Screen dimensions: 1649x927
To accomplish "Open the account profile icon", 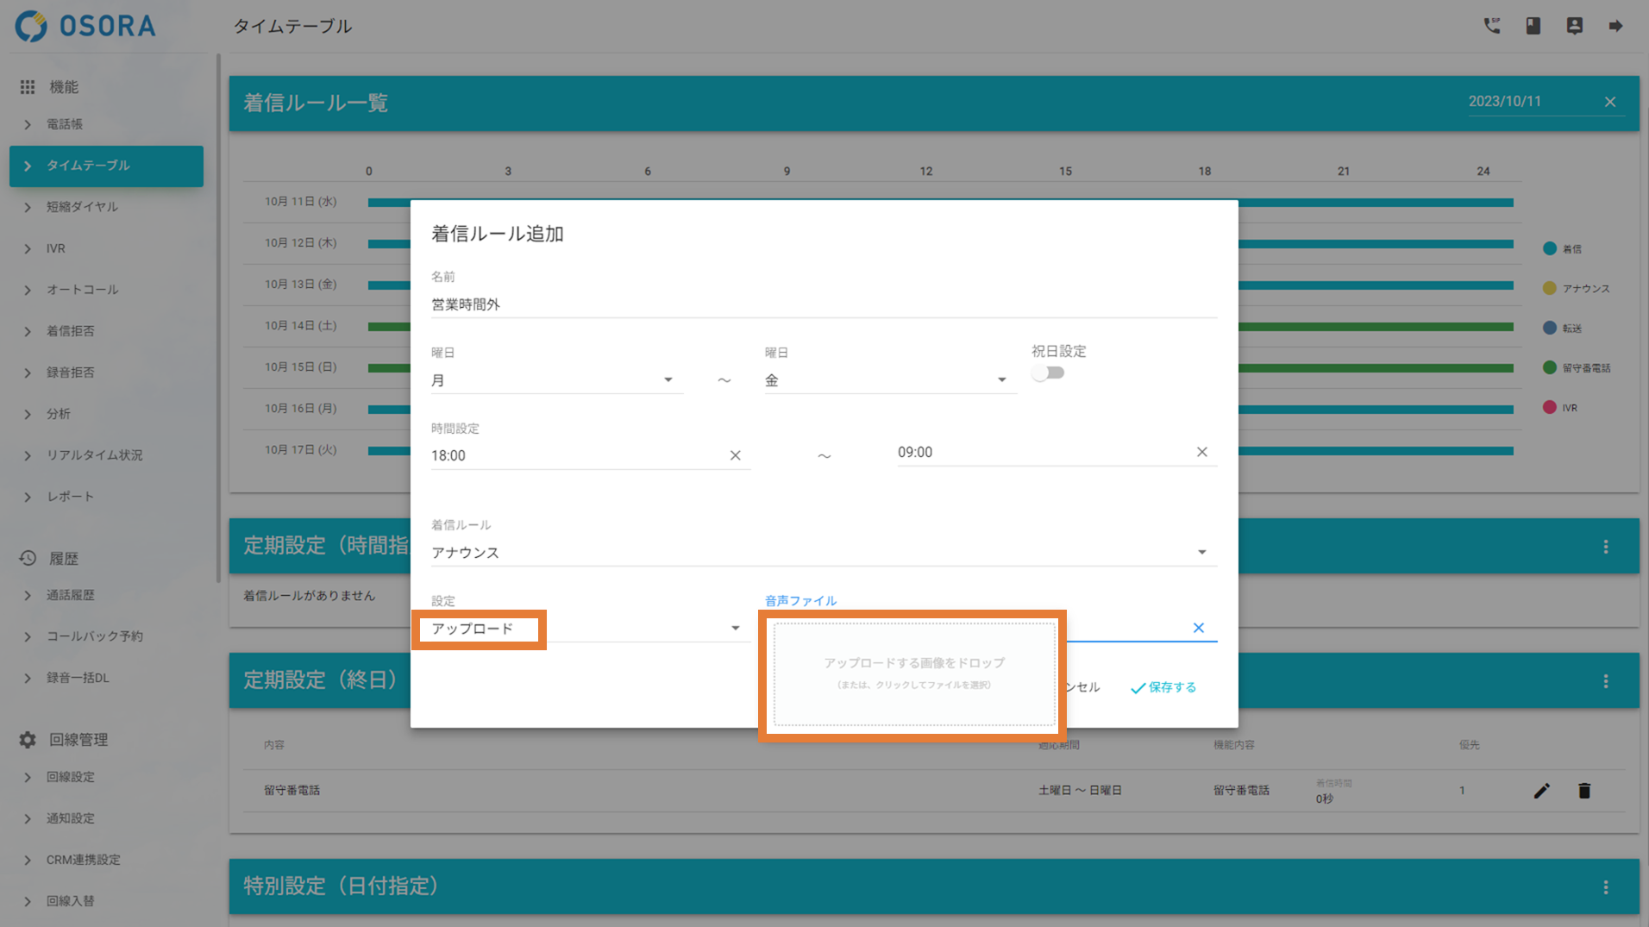I will [x=1574, y=26].
